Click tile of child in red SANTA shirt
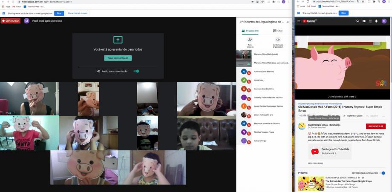Viewport: 392px width, 192px height. tap(29, 133)
